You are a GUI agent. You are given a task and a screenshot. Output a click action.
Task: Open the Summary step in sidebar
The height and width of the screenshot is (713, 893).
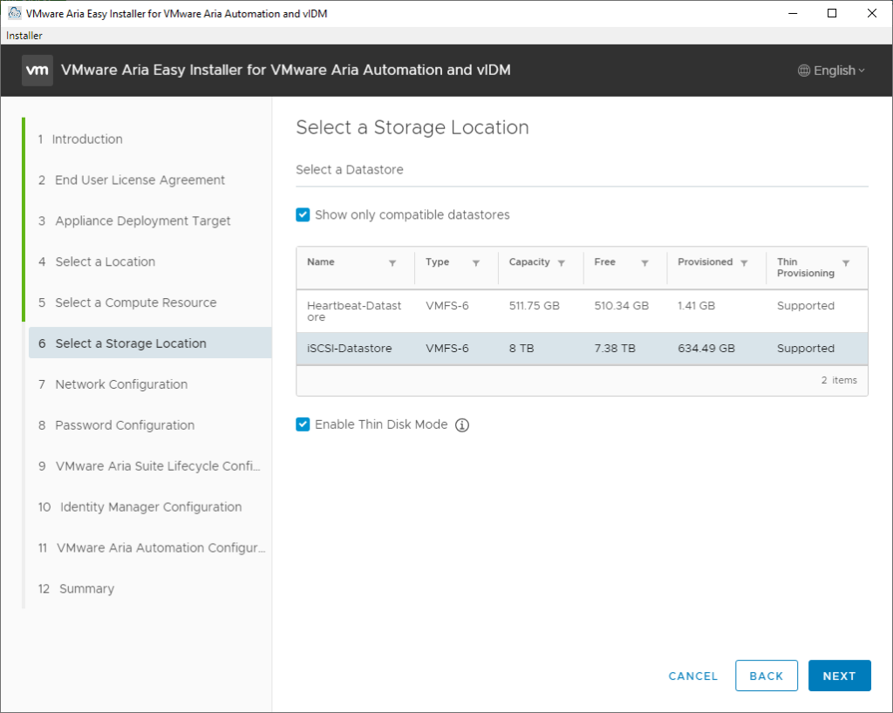point(86,589)
